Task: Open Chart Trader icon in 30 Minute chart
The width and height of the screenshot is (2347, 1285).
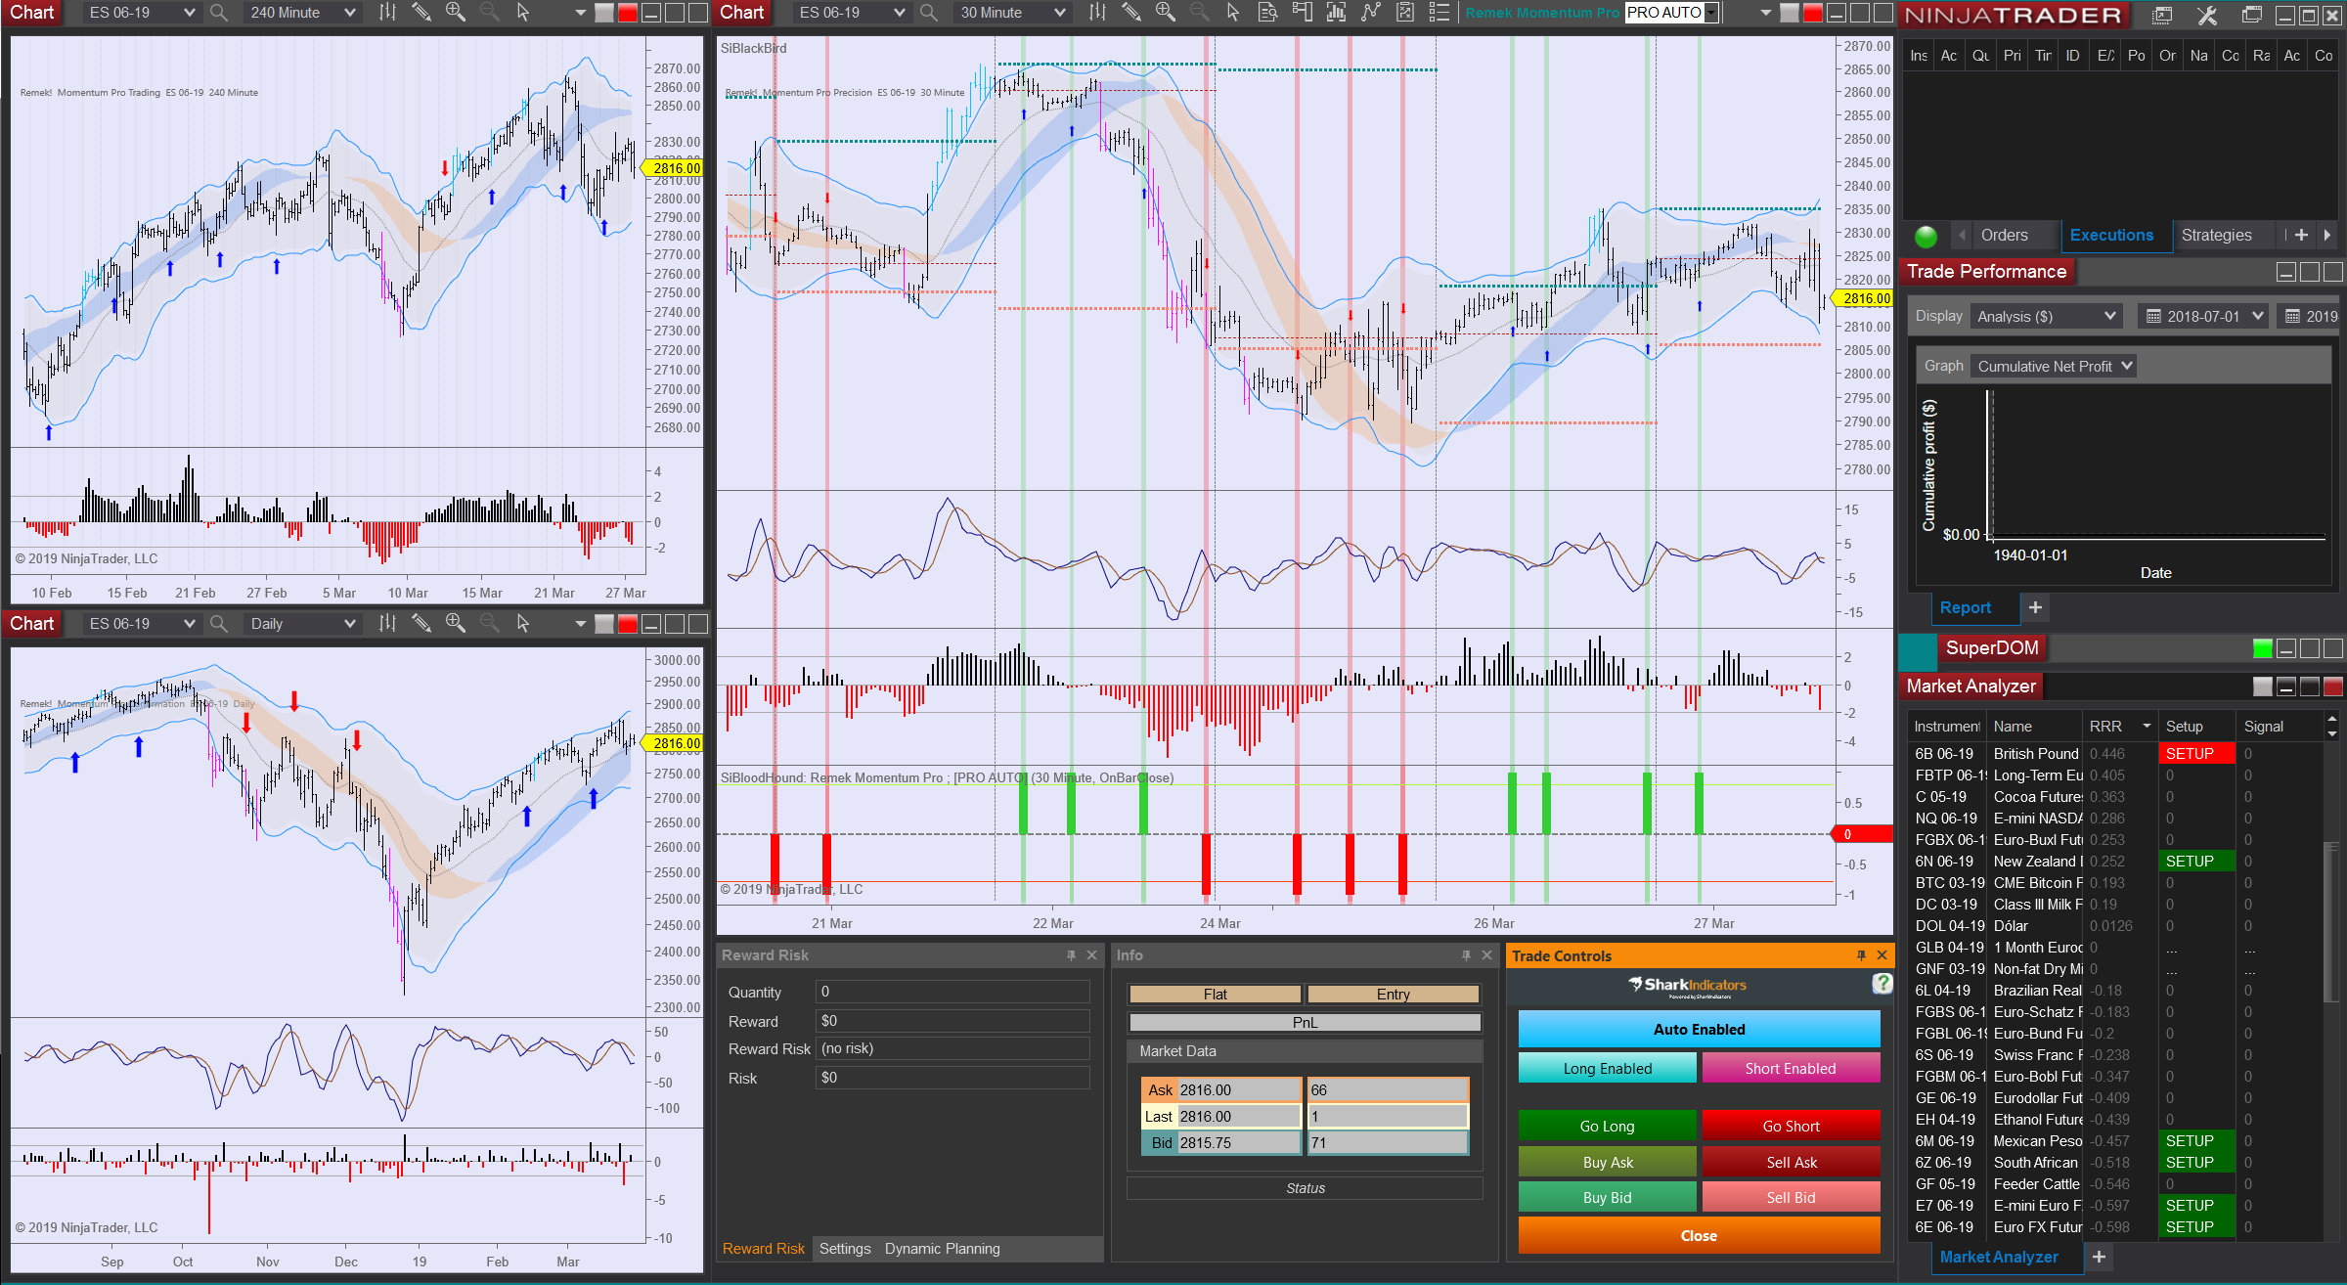Action: [x=1302, y=13]
